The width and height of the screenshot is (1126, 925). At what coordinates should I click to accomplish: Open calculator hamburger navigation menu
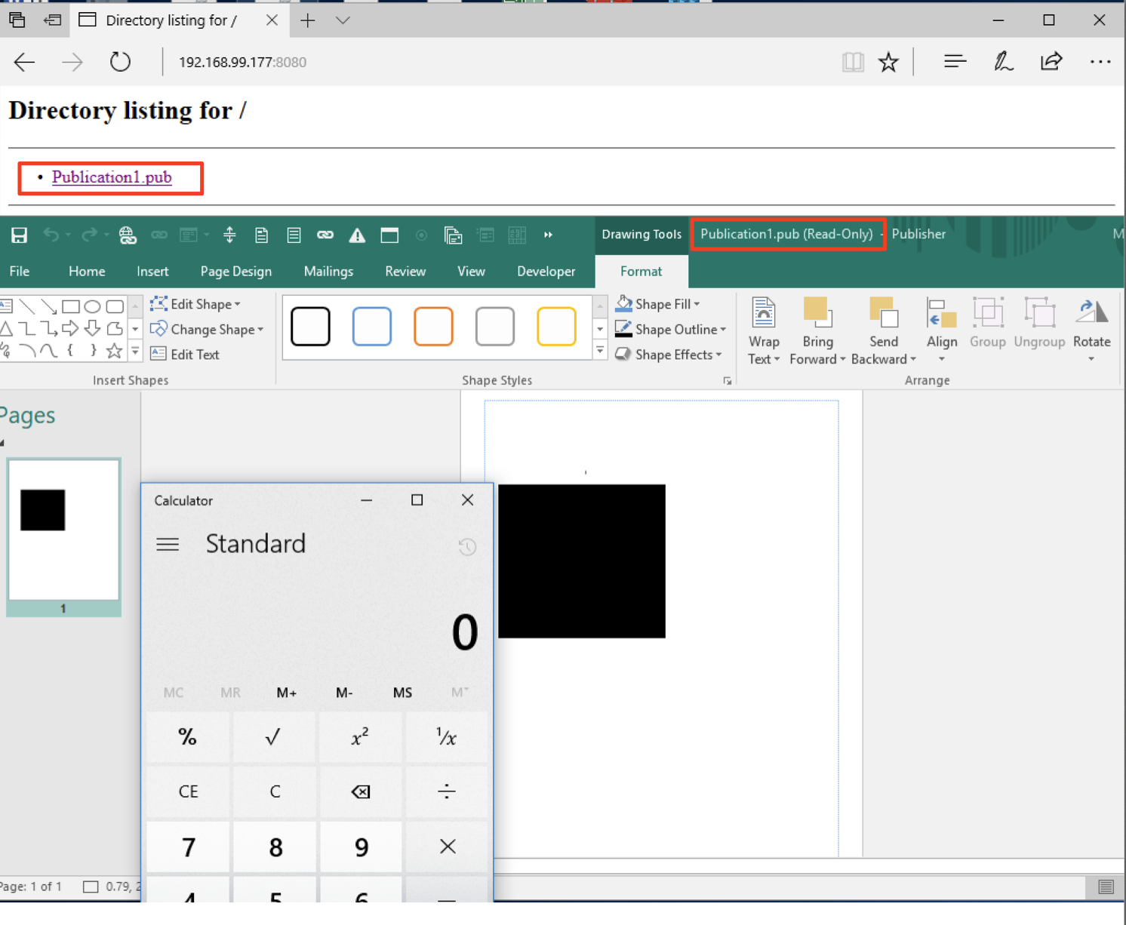click(x=168, y=544)
